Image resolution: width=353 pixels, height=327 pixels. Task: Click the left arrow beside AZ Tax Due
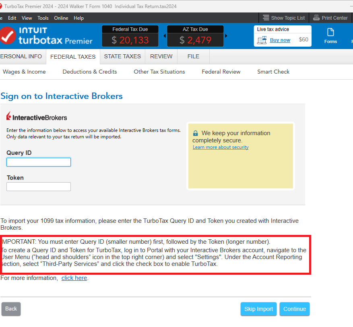165,36
